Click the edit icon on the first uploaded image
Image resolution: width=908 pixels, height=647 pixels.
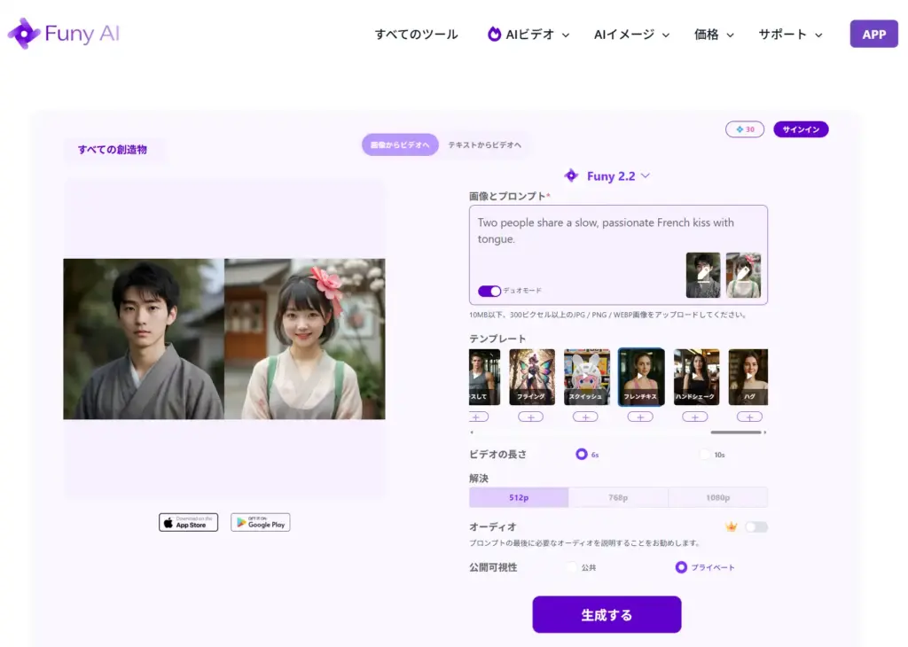coord(703,274)
